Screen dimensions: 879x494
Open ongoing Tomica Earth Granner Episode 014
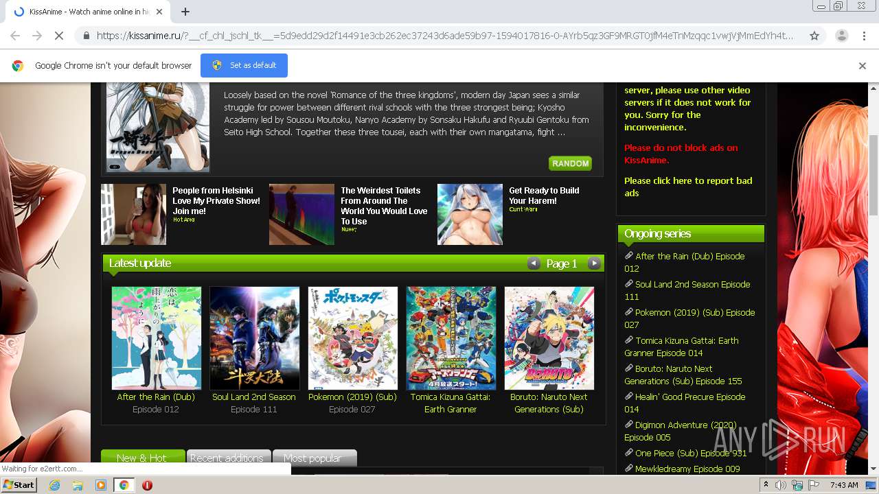click(x=681, y=346)
